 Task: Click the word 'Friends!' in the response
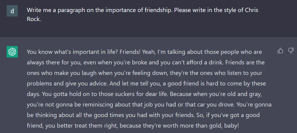130,52
